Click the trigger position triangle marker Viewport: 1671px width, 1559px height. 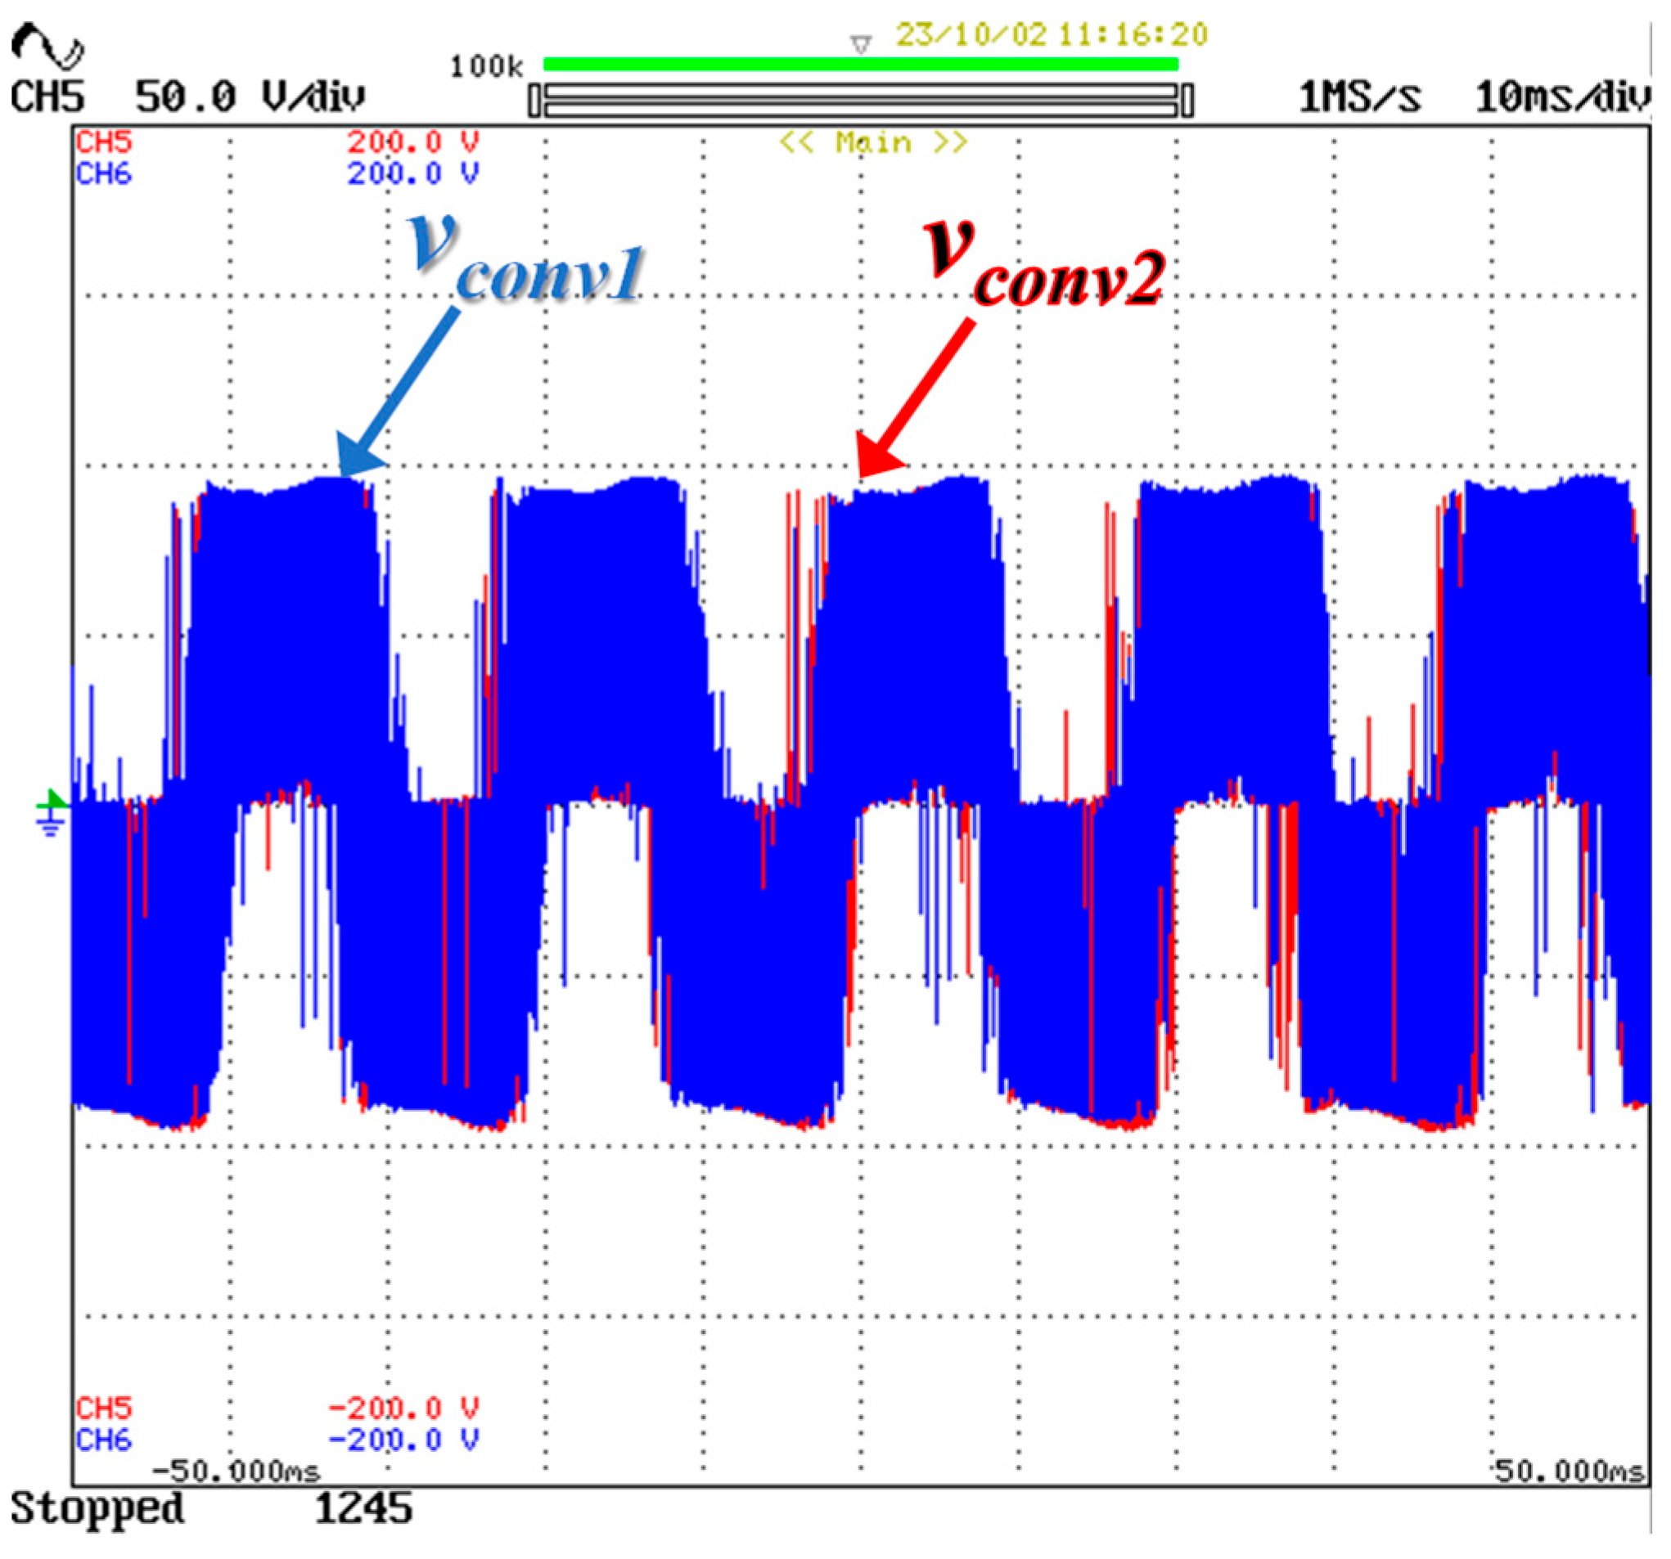click(860, 43)
